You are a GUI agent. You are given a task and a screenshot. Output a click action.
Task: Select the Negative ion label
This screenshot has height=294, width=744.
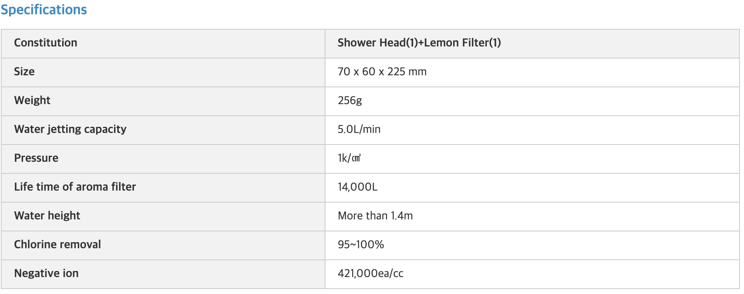coord(46,273)
